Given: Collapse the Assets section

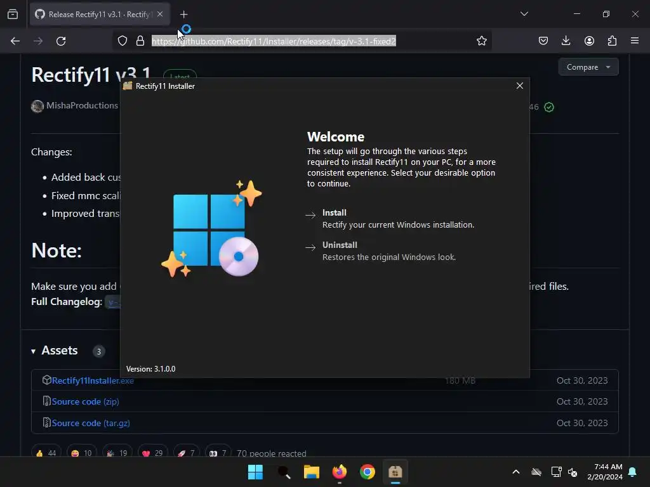Looking at the screenshot, I should click(34, 351).
